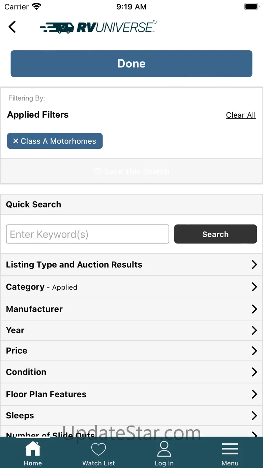Expand Listing Type and Auction Results
This screenshot has height=468, width=263.
tap(131, 265)
